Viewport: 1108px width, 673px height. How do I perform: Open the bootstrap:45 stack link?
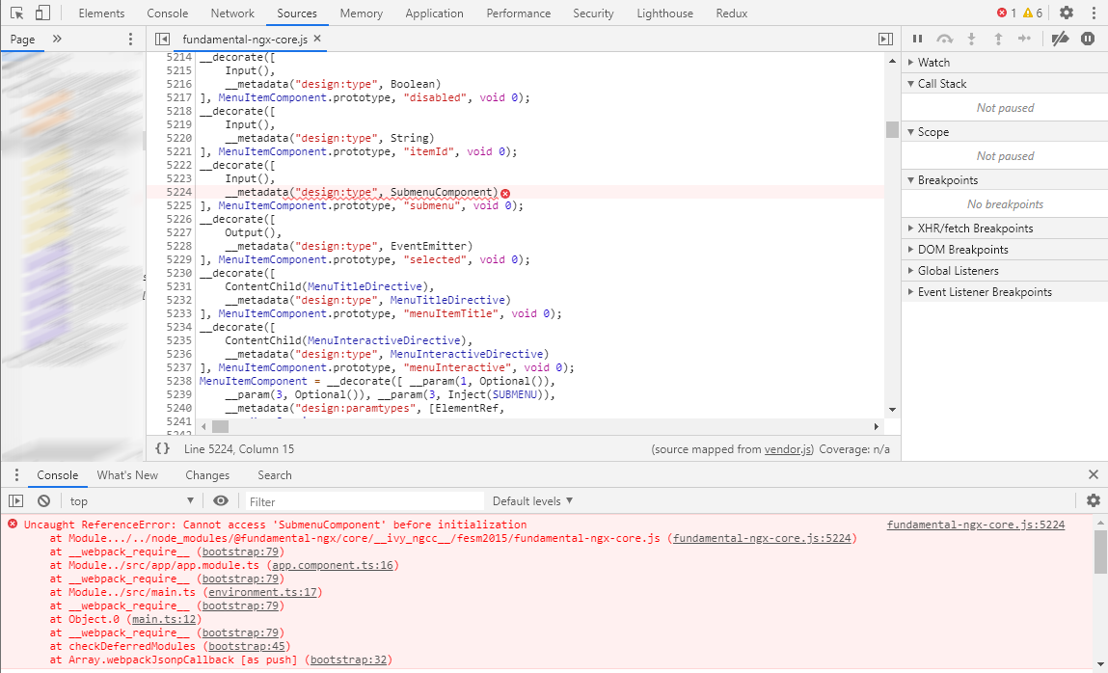(246, 646)
